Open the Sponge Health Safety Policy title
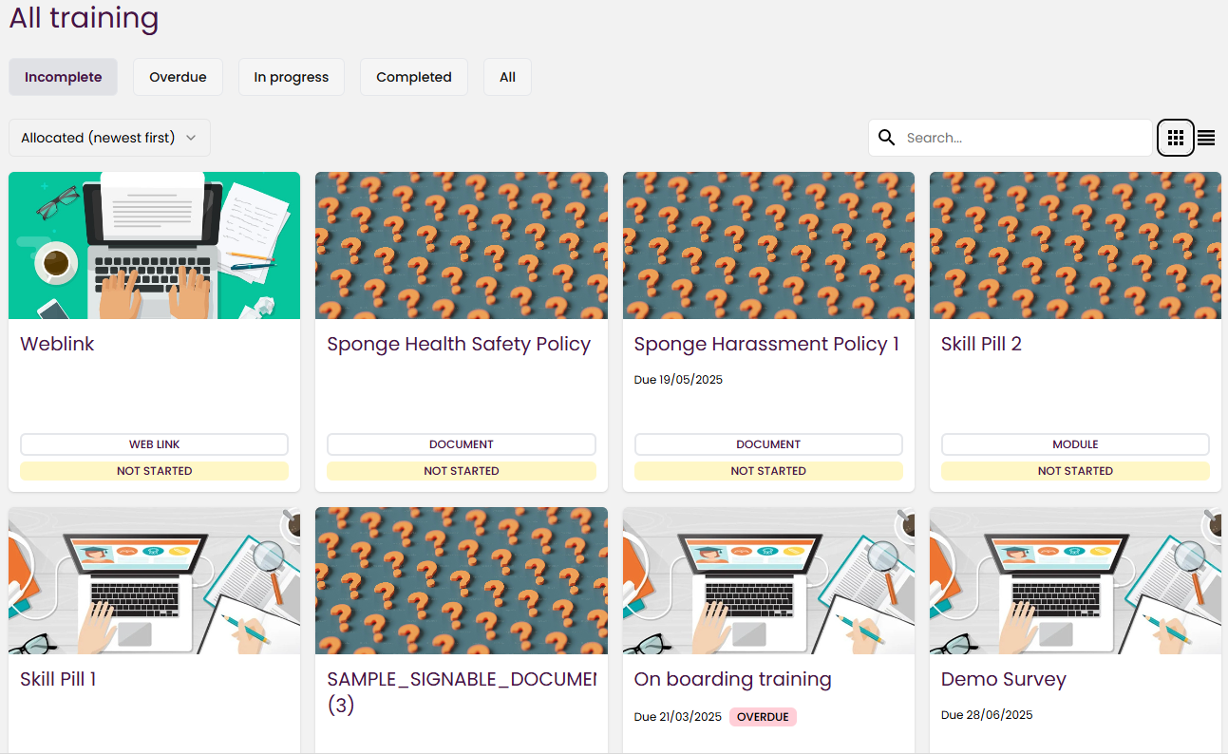The height and width of the screenshot is (754, 1228). pyautogui.click(x=459, y=344)
